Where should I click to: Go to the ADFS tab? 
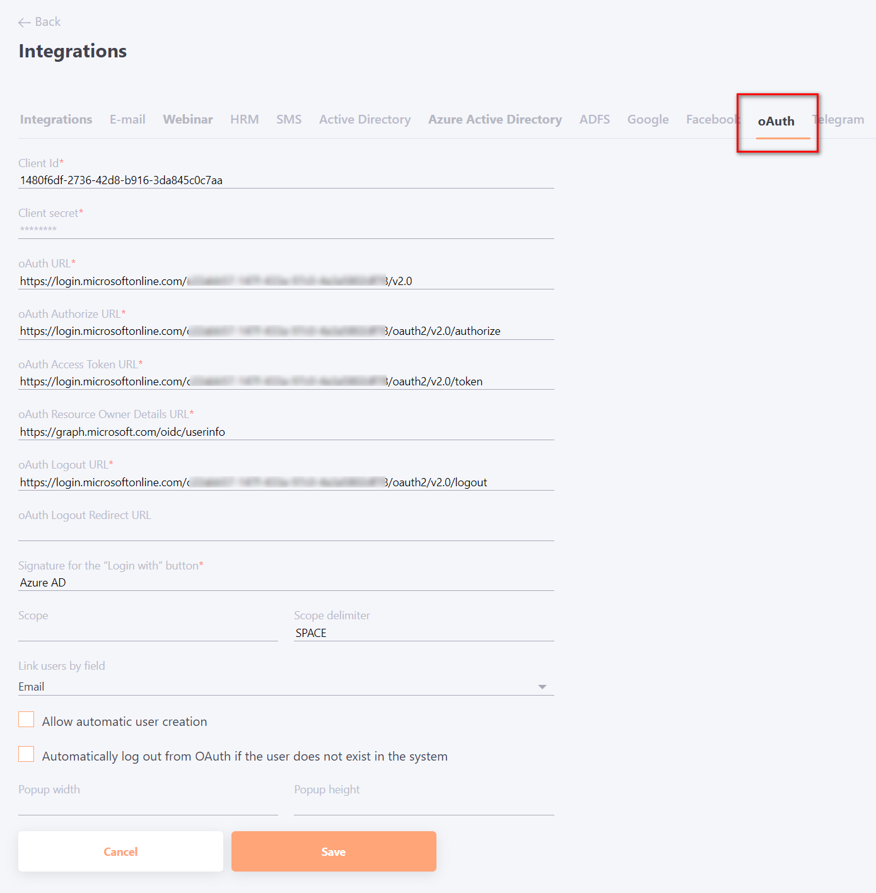(595, 119)
